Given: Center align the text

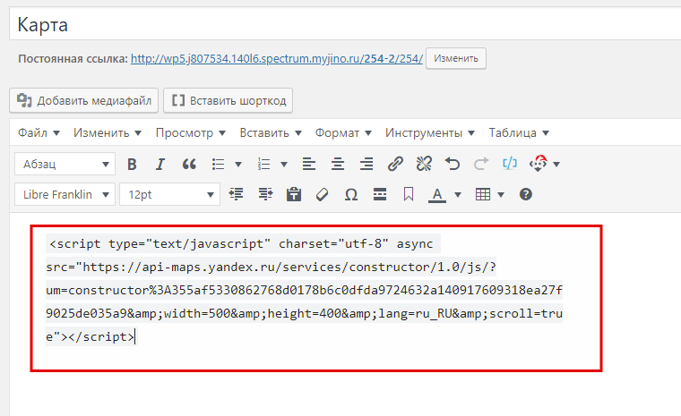Looking at the screenshot, I should coord(338,164).
